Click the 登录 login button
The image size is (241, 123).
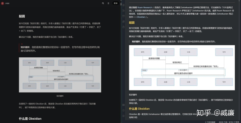point(115,3)
